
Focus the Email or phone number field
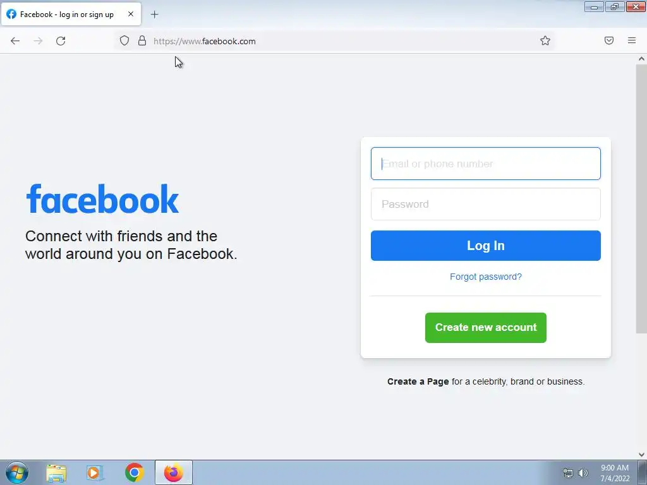[486, 164]
